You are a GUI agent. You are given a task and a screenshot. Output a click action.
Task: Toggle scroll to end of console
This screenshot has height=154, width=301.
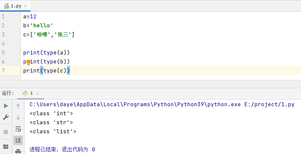point(18,140)
